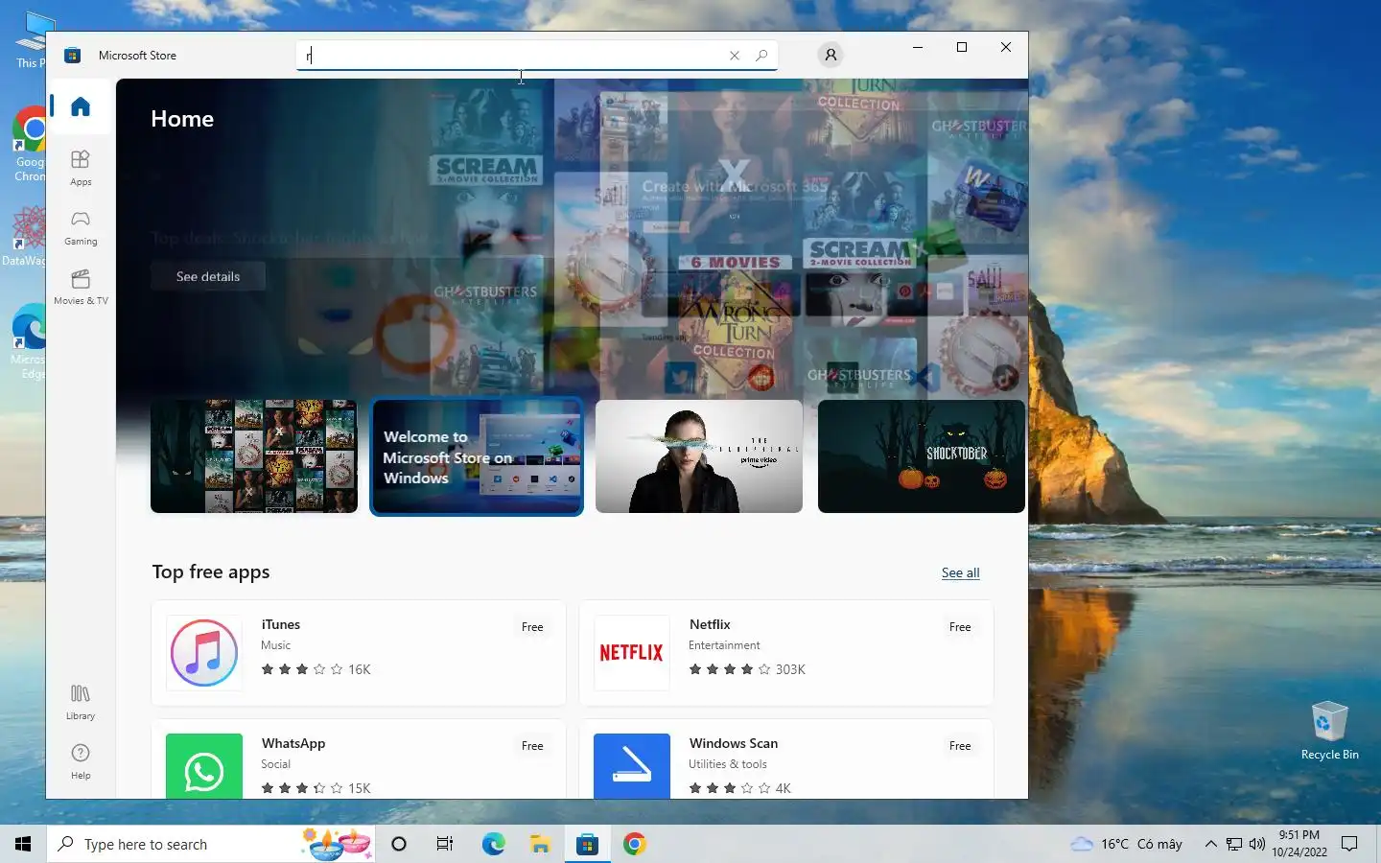The height and width of the screenshot is (863, 1381).
Task: Select the WhatsApp app title
Action: 293,743
